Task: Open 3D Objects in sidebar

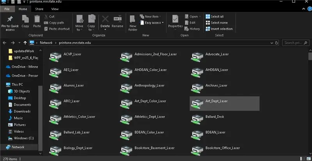Action: (x=19, y=91)
